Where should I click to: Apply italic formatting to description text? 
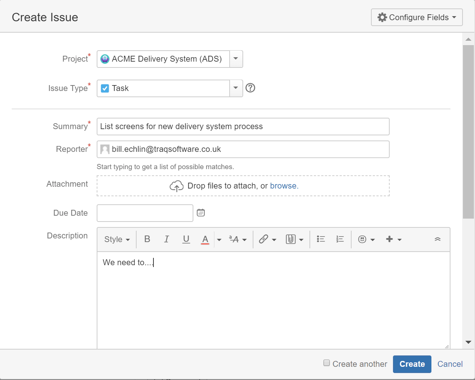tap(167, 239)
